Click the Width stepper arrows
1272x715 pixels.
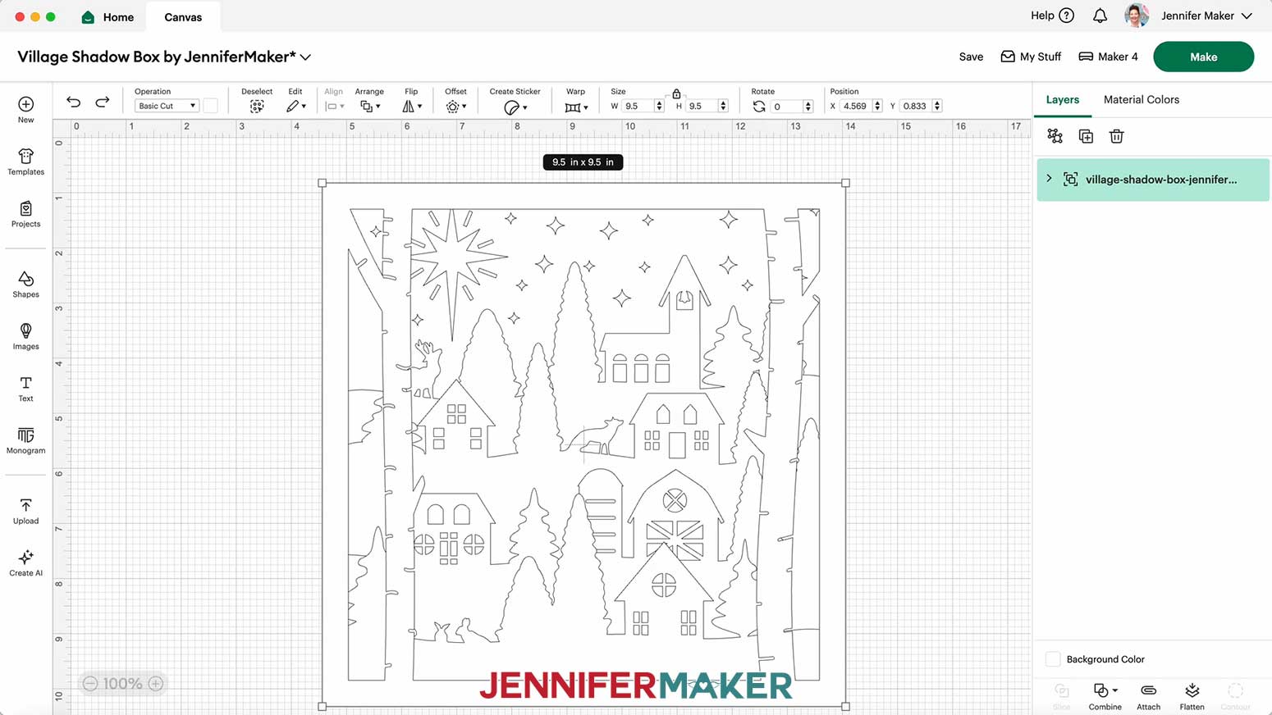[x=659, y=106]
